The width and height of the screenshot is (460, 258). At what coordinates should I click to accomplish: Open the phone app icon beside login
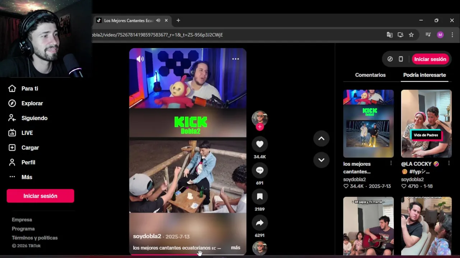point(401,59)
